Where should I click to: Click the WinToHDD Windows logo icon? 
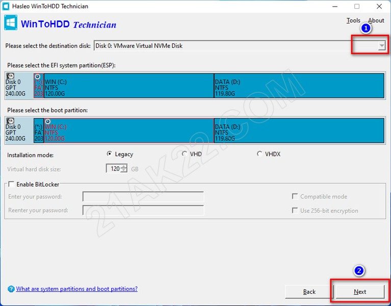11,23
